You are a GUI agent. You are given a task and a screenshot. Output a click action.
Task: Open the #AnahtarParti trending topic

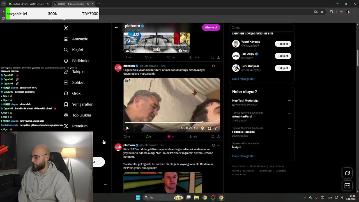tap(242, 116)
